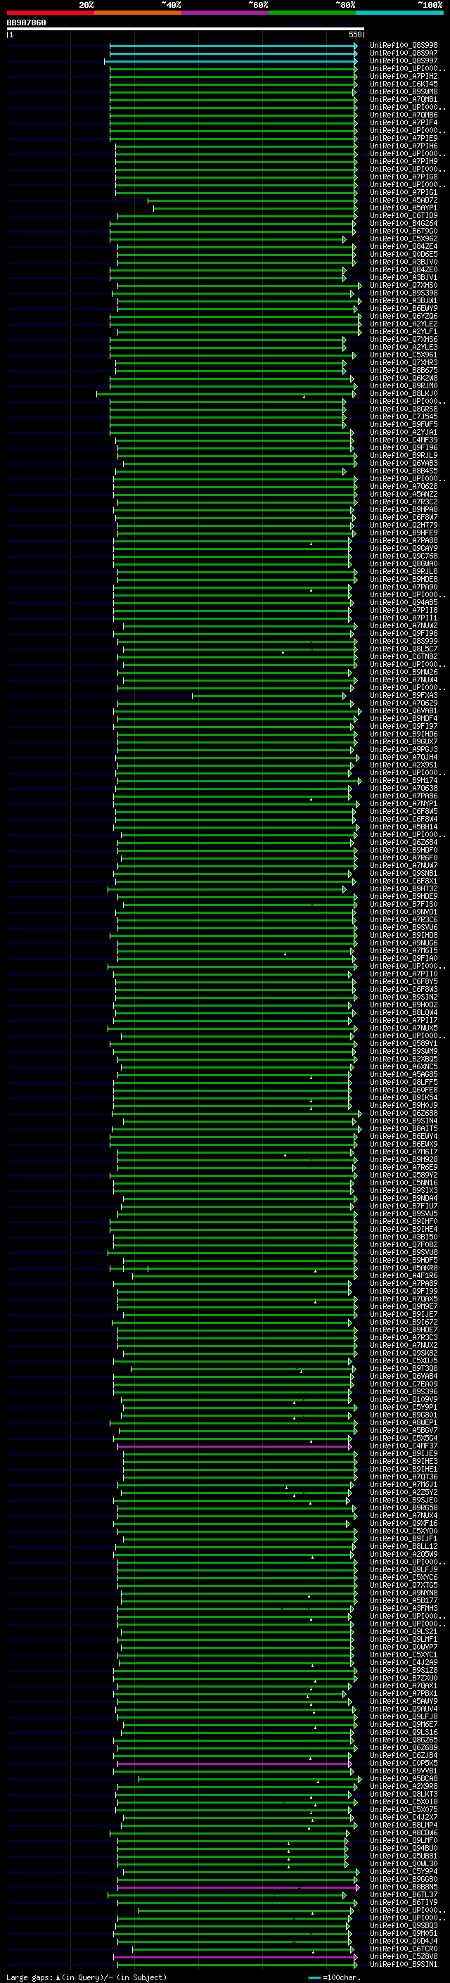Viewport: 450px width, 1983px height.
Task: Click the Large gaps legend text
Action: coord(86,1977)
